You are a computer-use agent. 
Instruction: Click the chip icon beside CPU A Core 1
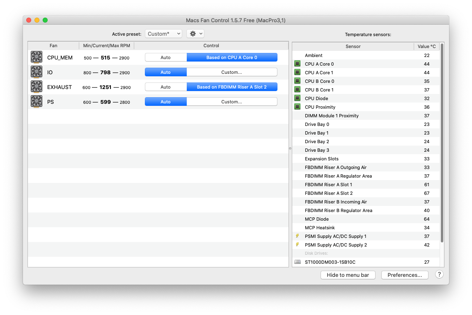point(298,72)
